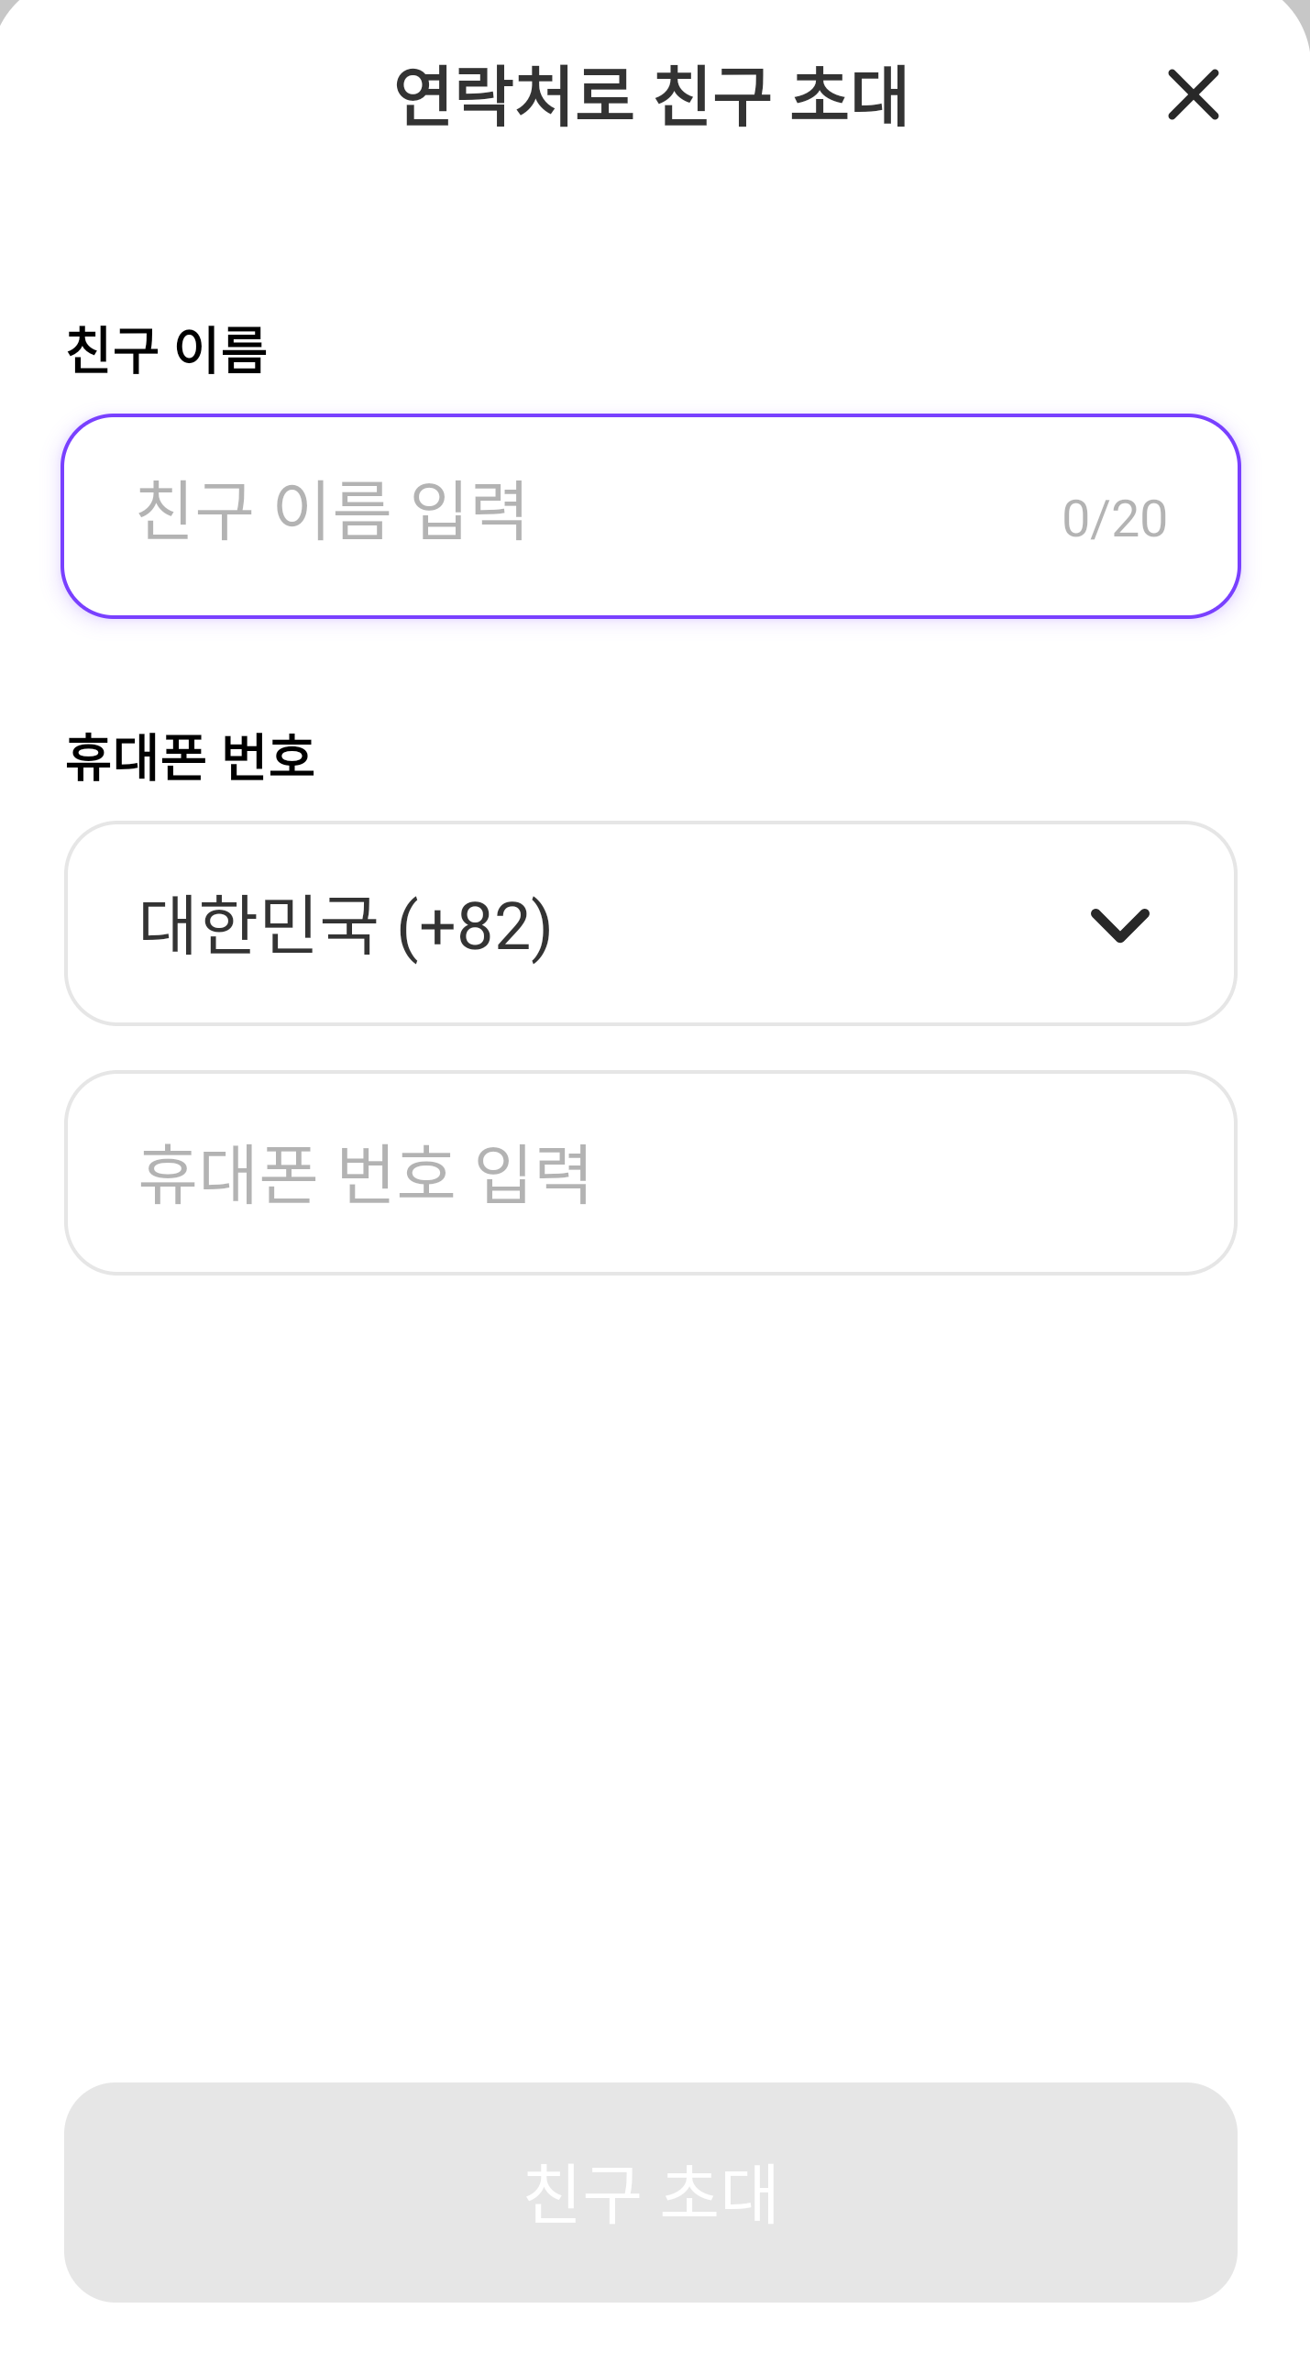The image size is (1310, 2375).
Task: Focus the 친구 이름 입력 field
Action: (590, 516)
